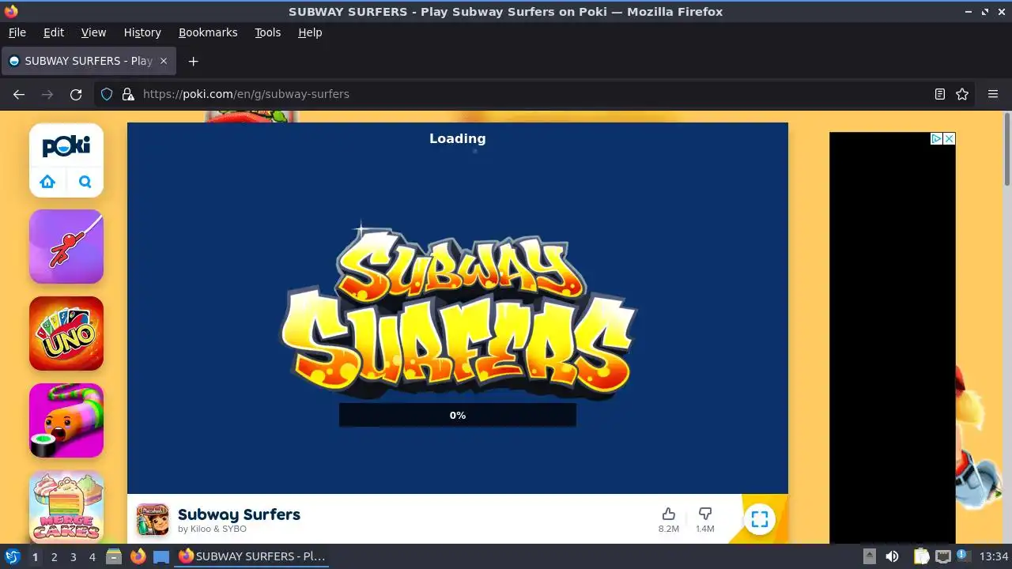Click the show desktop taskbar icon

[x=161, y=556]
